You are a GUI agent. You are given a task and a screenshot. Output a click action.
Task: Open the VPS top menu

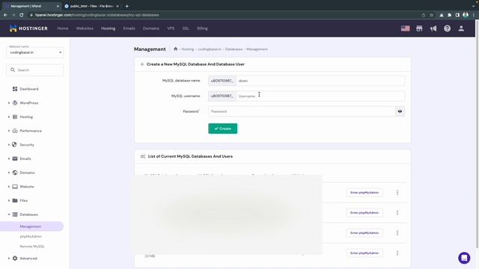[171, 28]
